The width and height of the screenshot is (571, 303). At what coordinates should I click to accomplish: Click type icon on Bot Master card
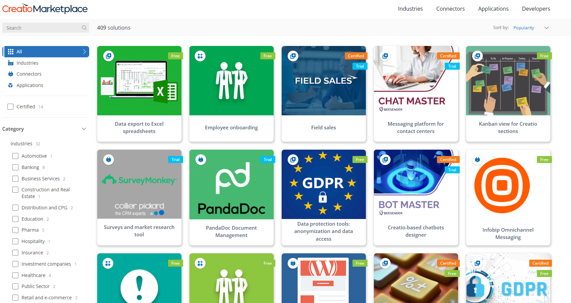pyautogui.click(x=385, y=160)
